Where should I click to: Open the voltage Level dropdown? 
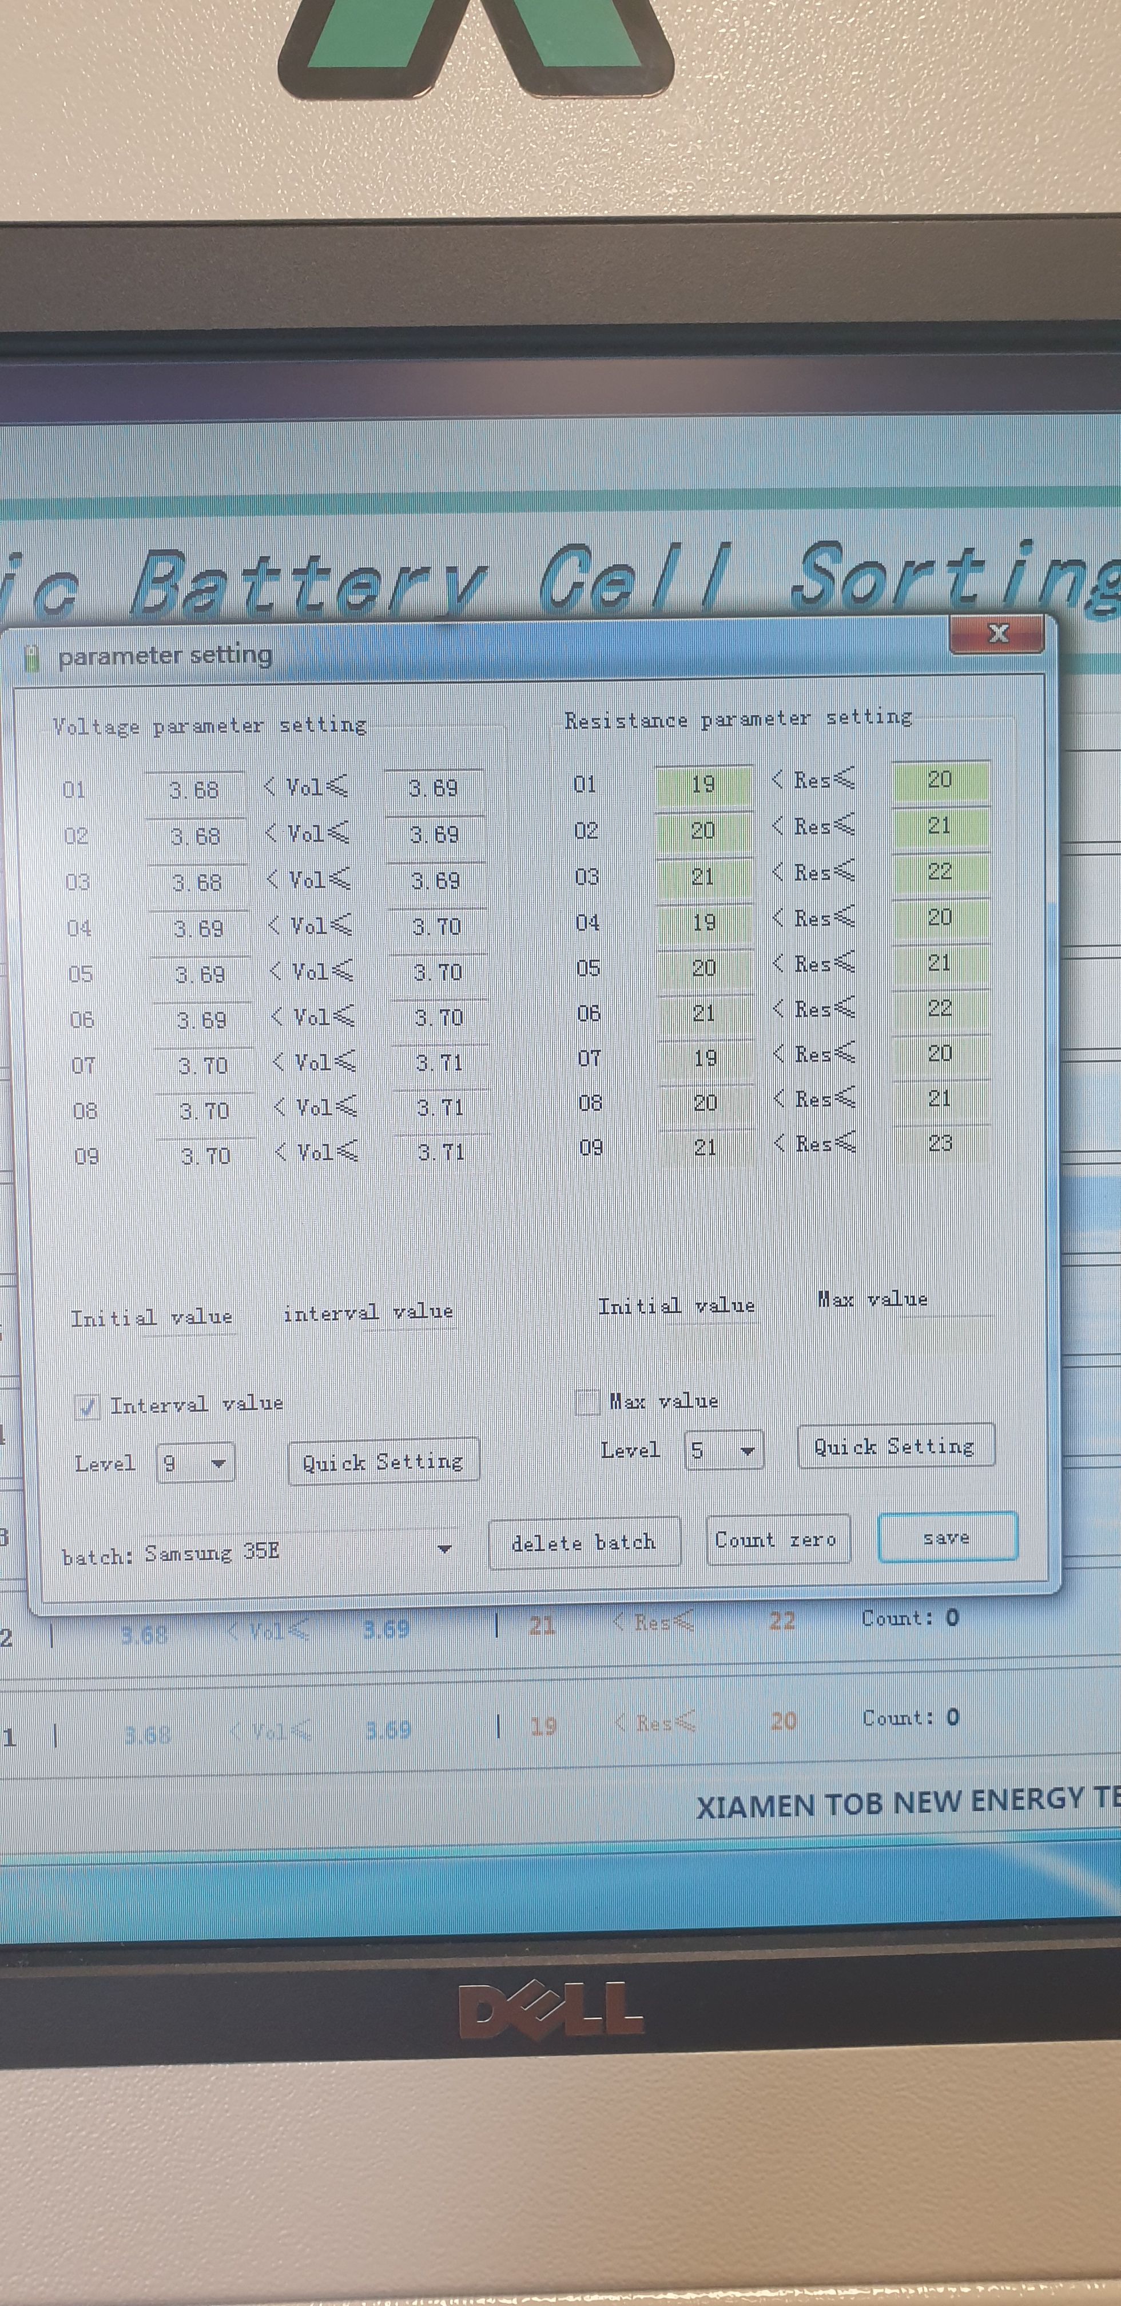click(x=195, y=1464)
